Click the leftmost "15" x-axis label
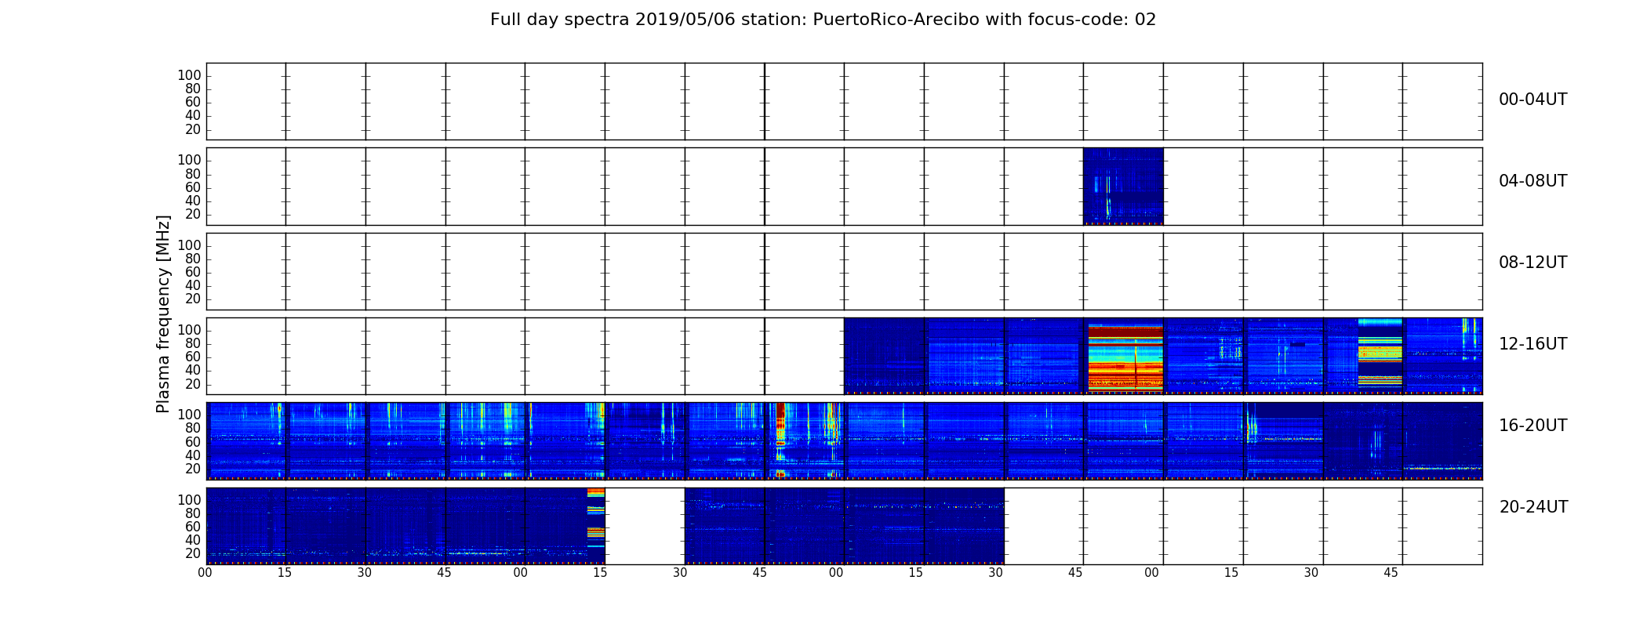The height and width of the screenshot is (627, 1647). (x=285, y=573)
